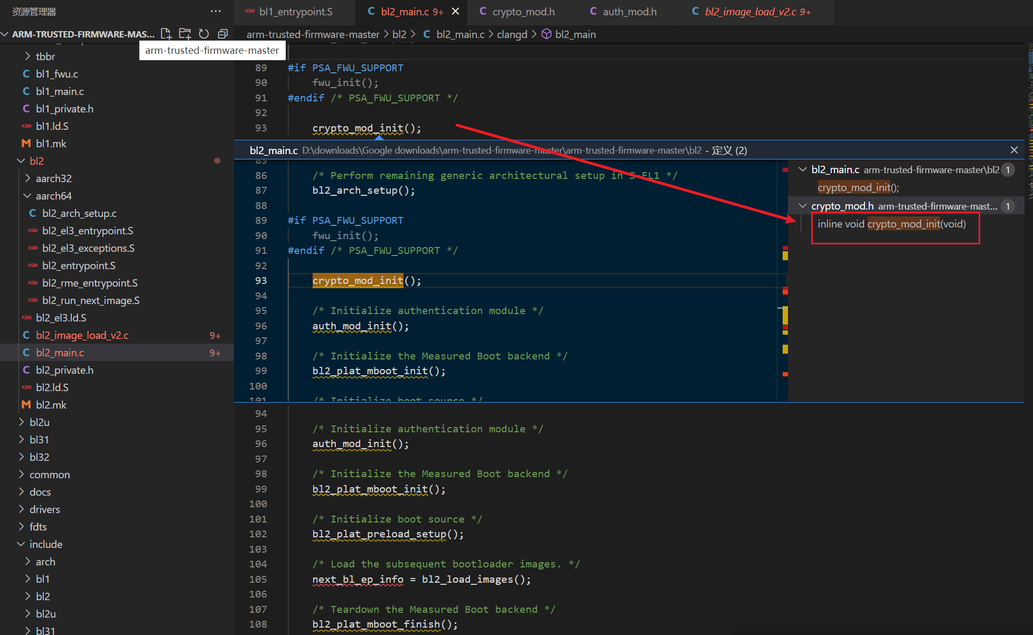Close the peek definition panel
The image size is (1033, 635).
[1014, 150]
